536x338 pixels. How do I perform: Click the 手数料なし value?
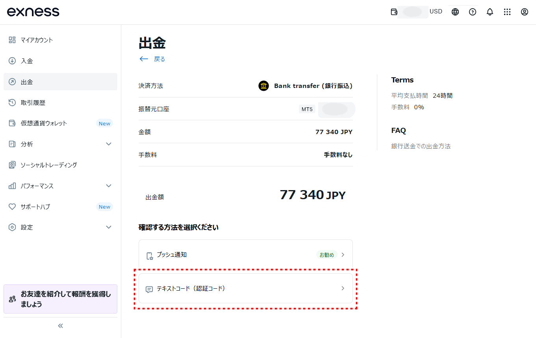click(x=338, y=155)
